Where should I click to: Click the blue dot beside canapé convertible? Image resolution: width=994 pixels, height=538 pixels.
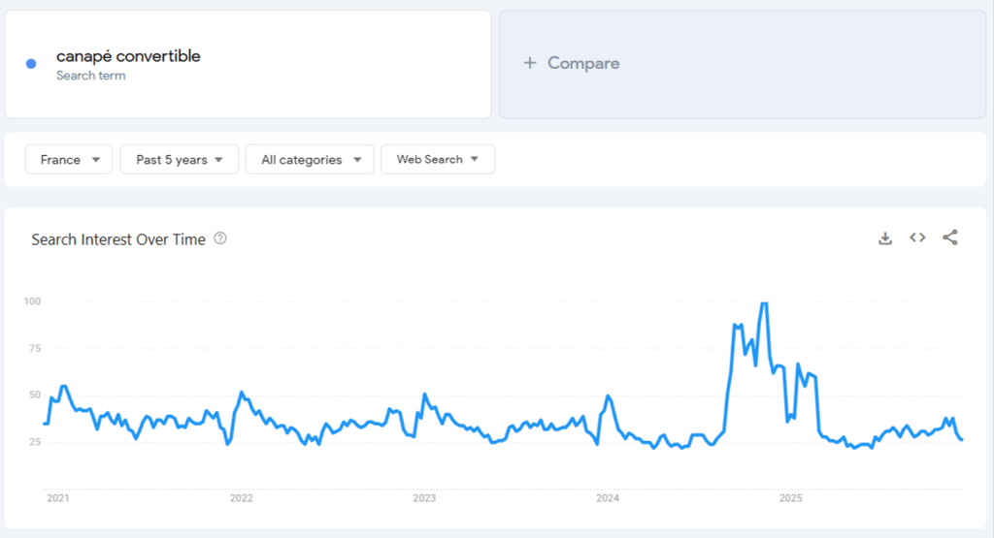pyautogui.click(x=31, y=64)
